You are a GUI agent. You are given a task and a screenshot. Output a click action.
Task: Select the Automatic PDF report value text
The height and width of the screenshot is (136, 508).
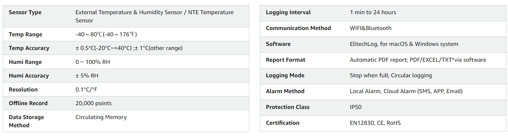418,60
